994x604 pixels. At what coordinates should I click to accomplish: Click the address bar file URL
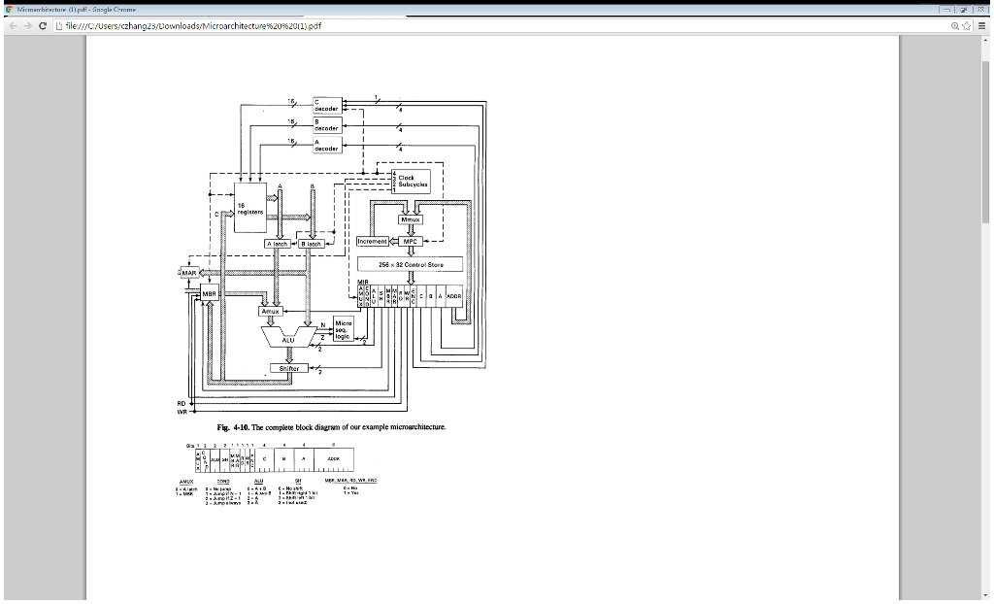(x=194, y=25)
